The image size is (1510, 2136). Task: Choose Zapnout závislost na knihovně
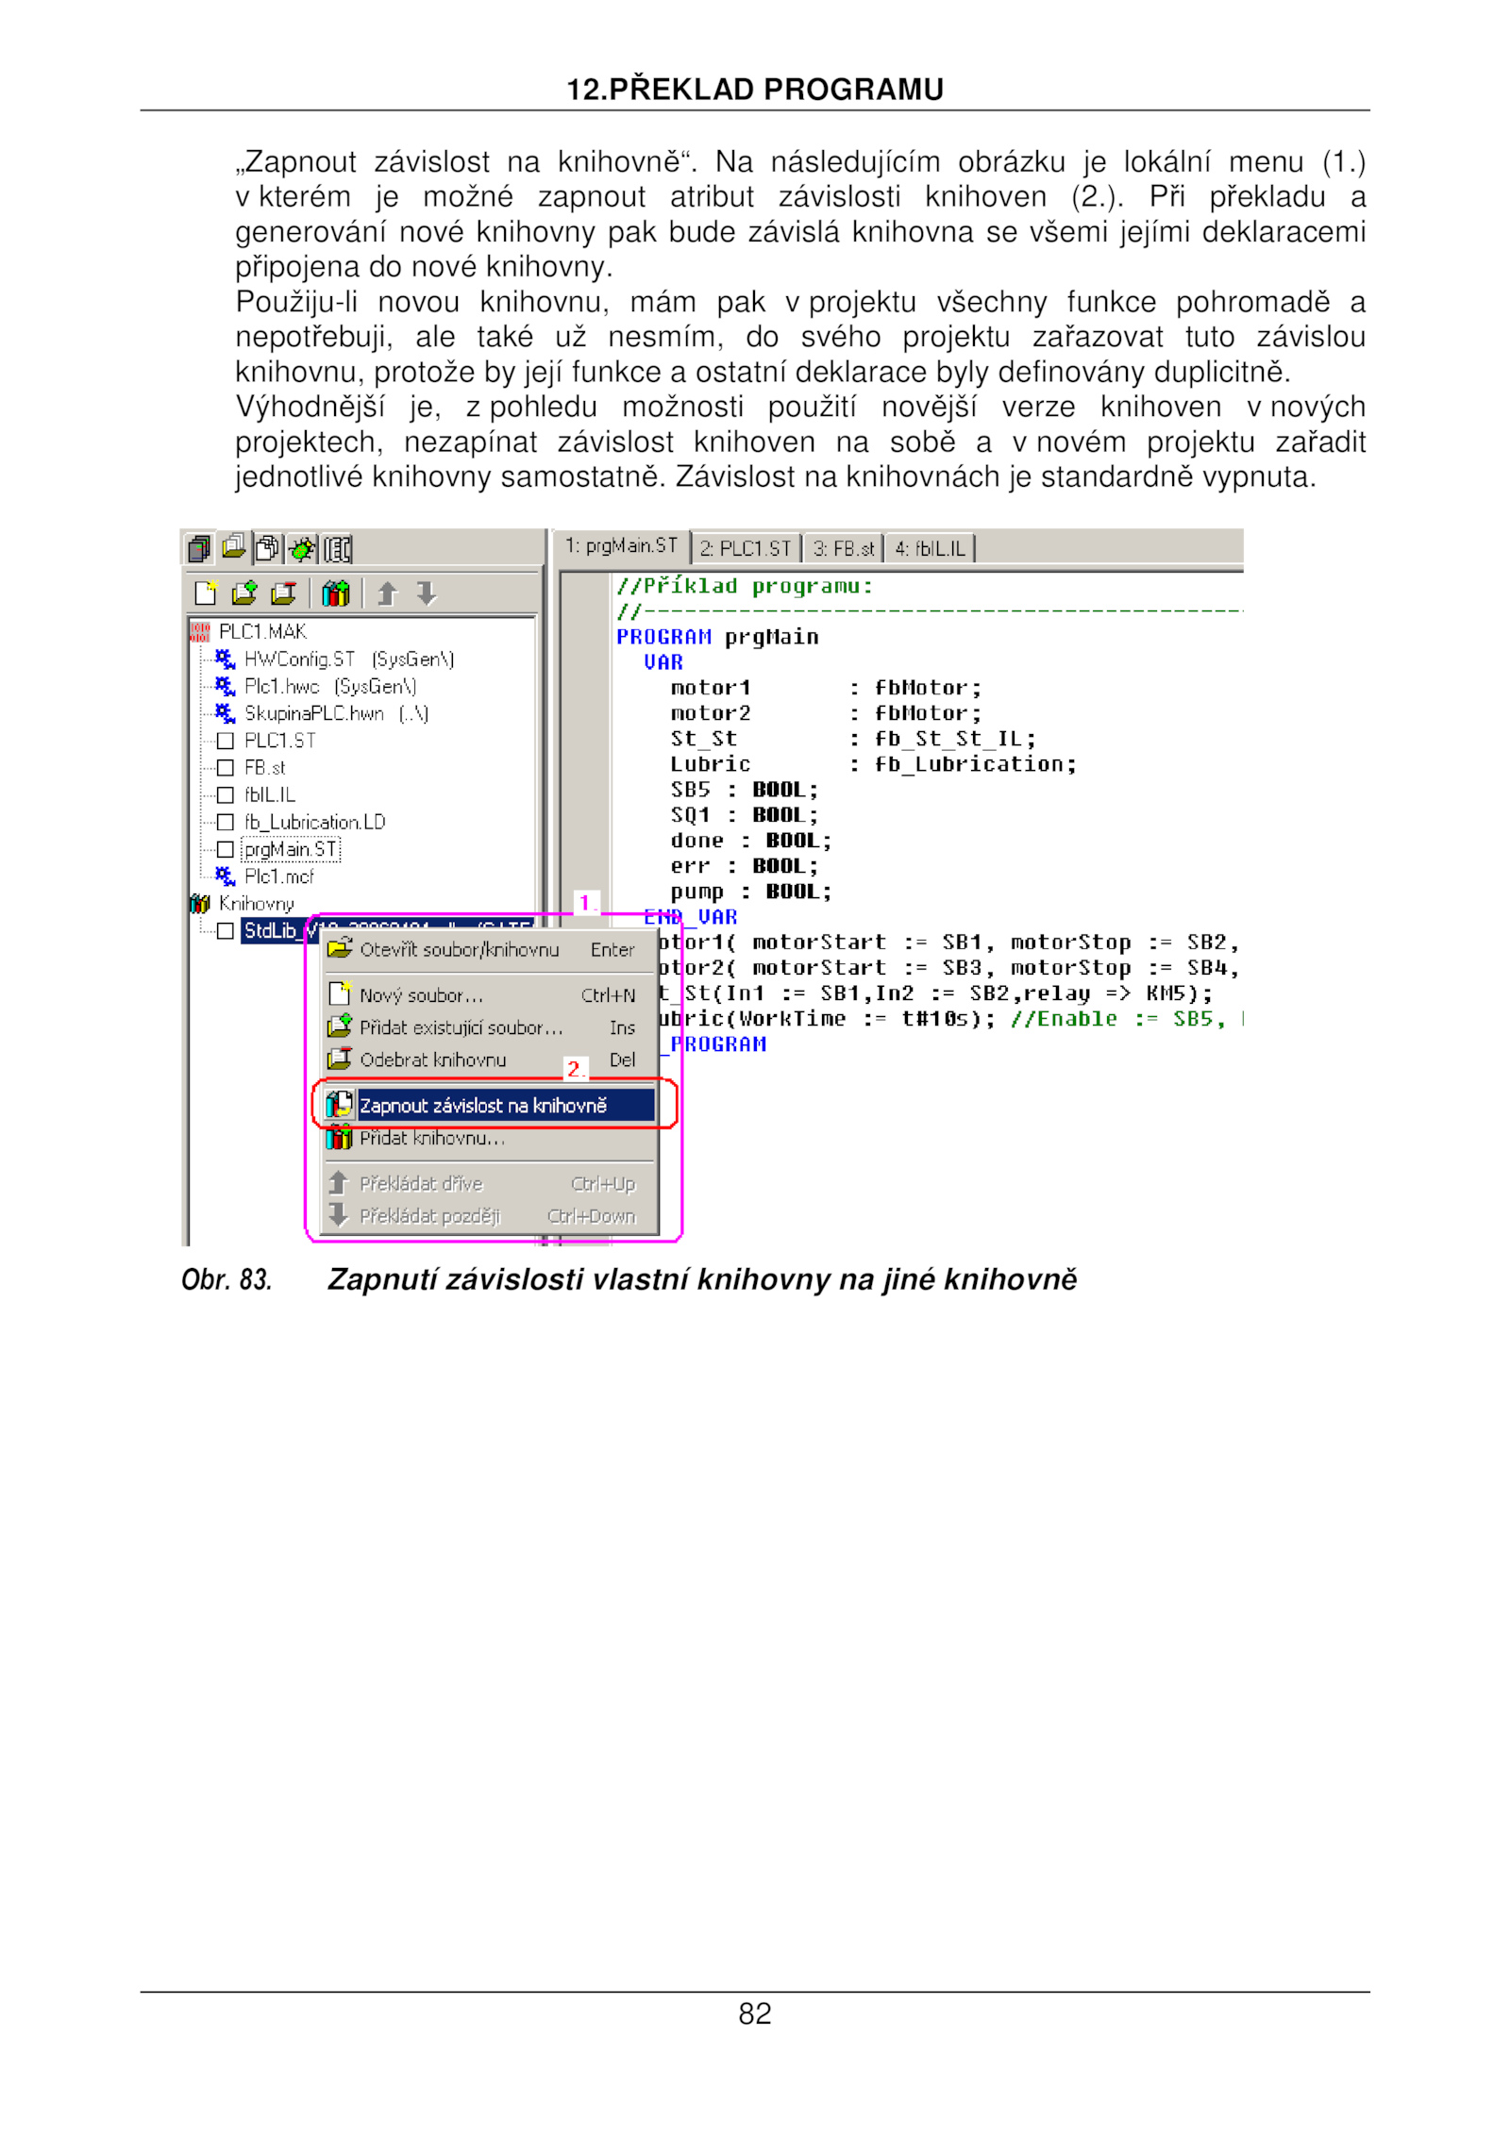click(490, 1105)
